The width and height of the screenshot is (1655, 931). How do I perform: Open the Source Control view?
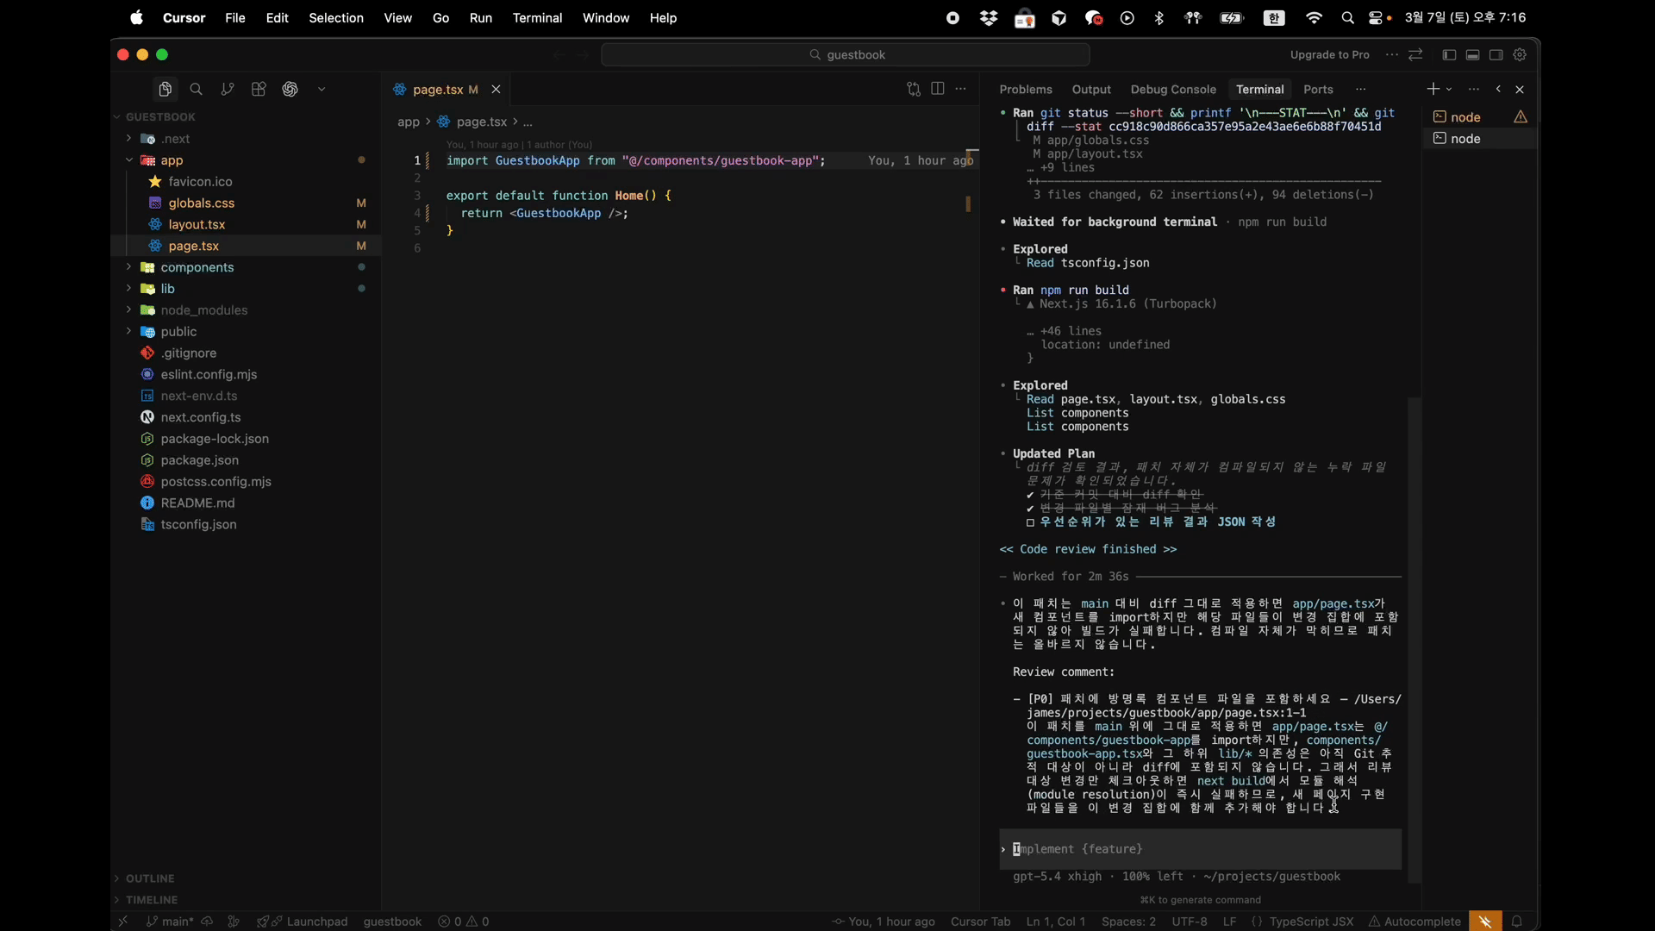point(228,90)
